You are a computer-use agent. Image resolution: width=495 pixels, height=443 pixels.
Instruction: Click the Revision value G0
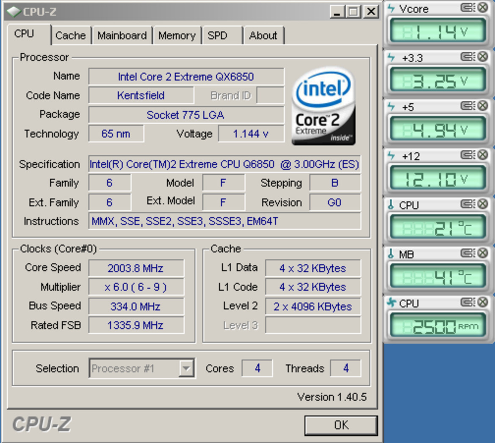pos(335,202)
